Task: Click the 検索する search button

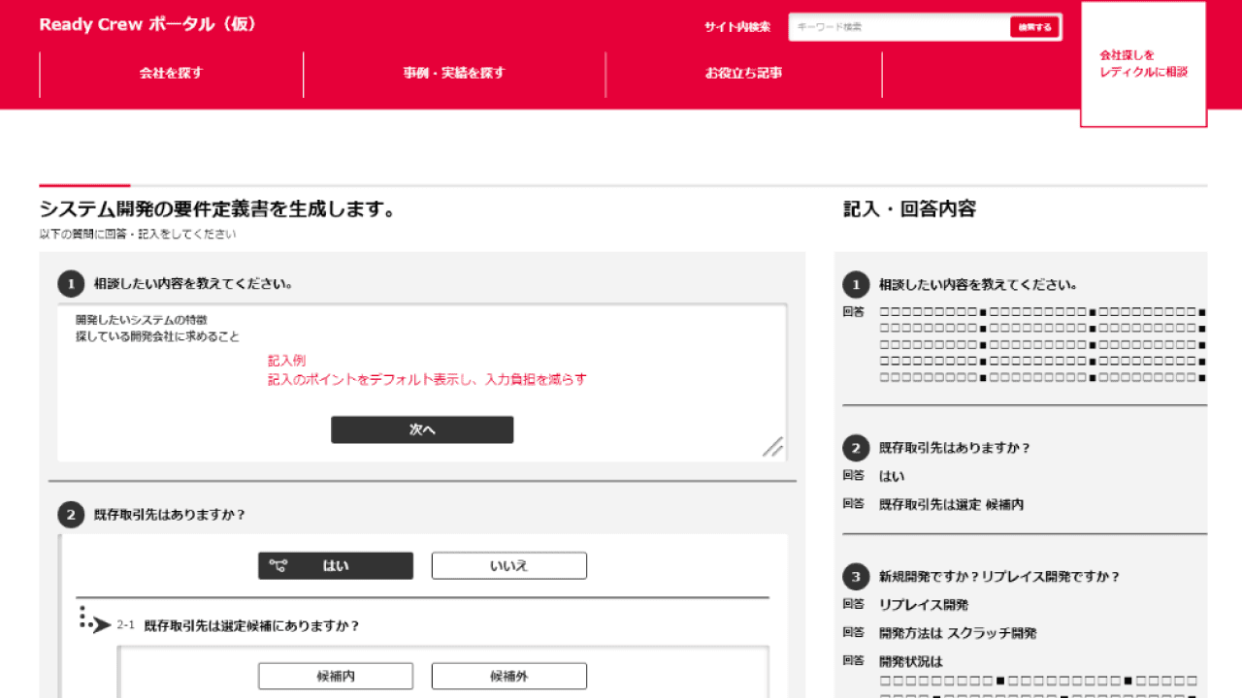Action: point(1034,27)
